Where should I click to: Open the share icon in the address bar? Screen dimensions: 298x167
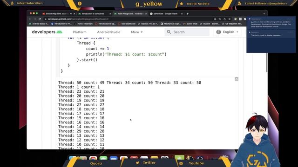224,19
